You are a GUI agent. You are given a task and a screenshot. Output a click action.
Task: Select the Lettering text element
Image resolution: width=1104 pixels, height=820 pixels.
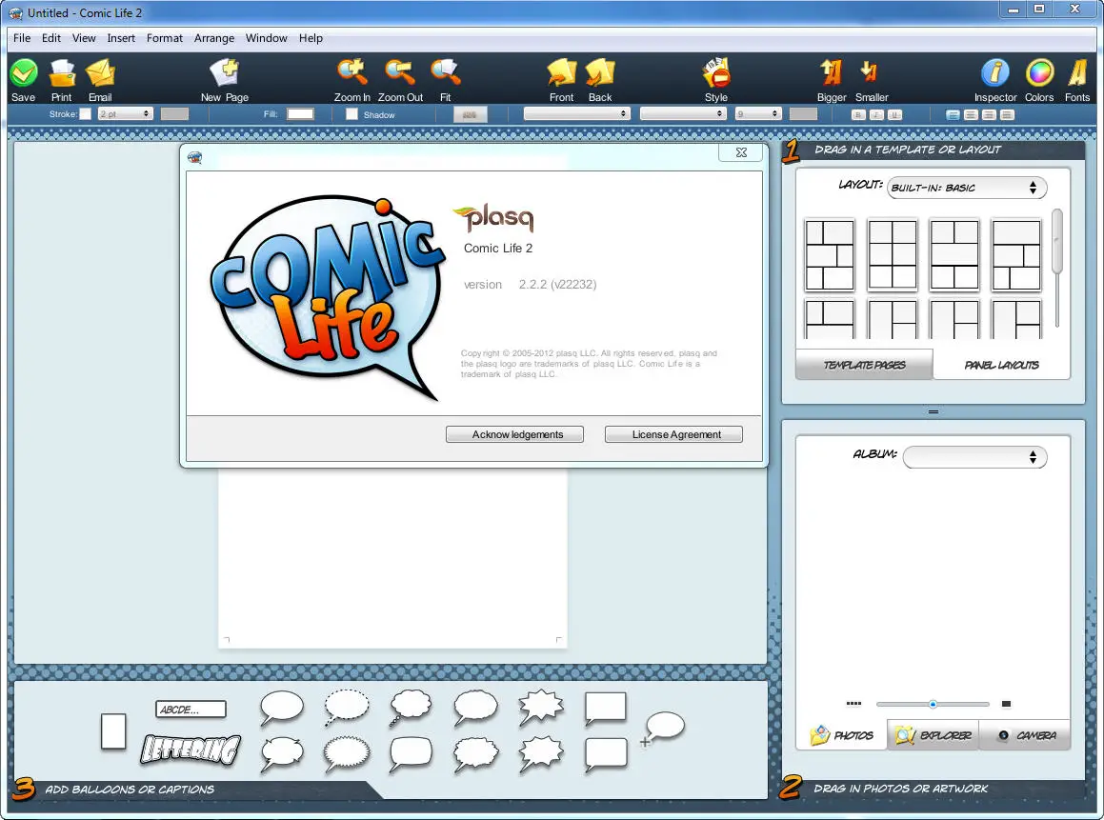(191, 749)
